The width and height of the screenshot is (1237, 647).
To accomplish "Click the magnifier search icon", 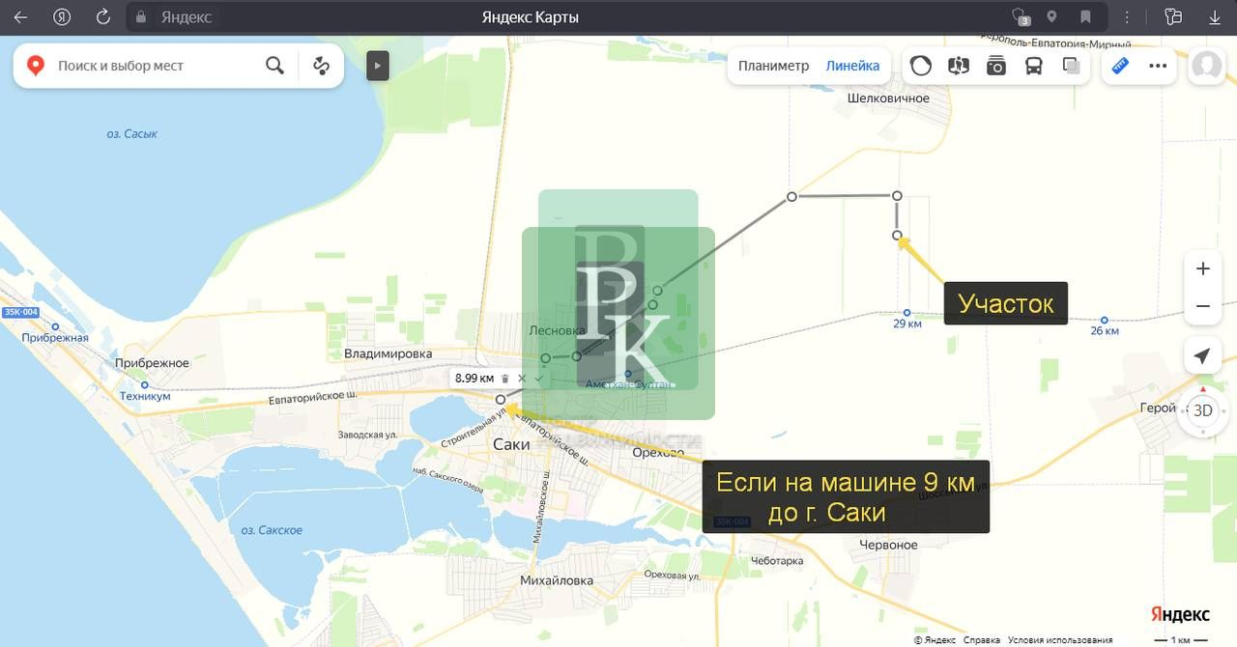I will click(275, 66).
